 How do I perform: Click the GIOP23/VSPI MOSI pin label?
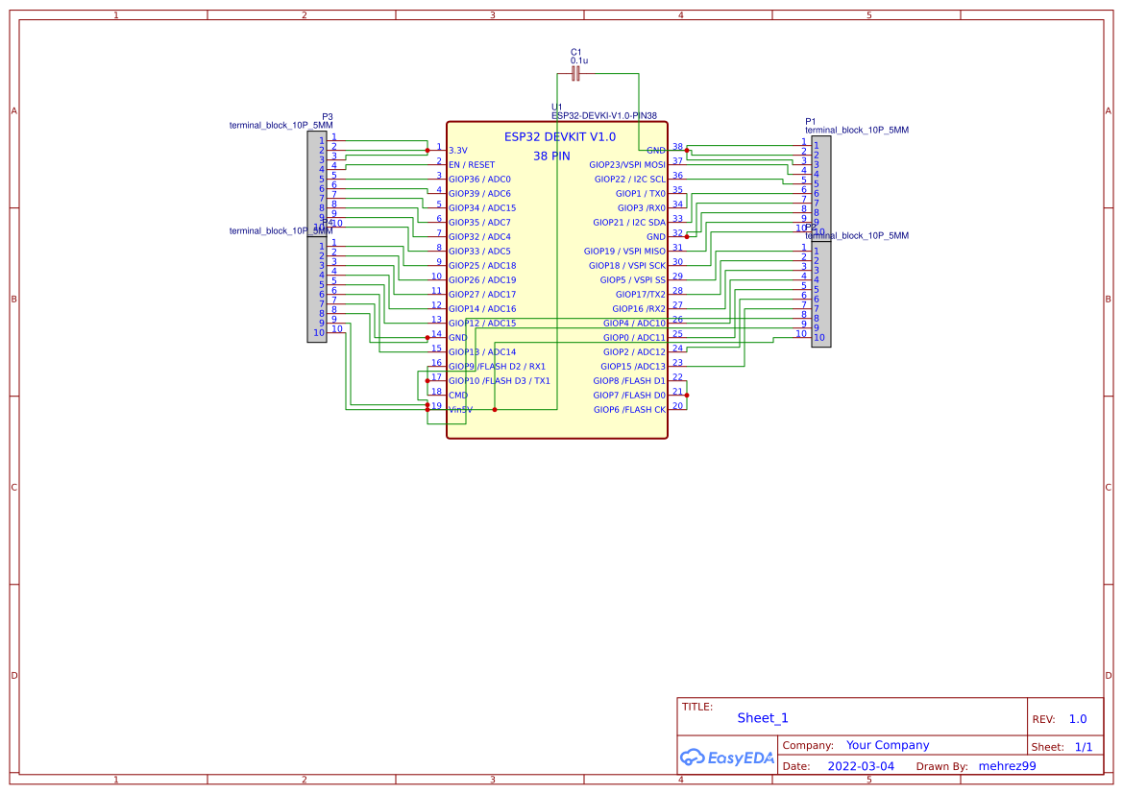coord(625,164)
